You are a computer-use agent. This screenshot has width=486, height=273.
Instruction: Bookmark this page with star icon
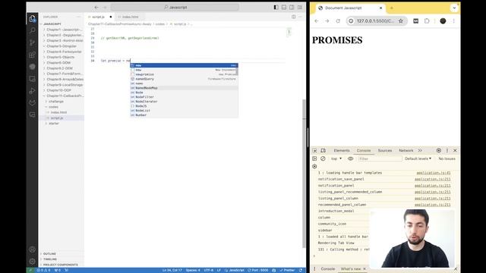[401, 21]
